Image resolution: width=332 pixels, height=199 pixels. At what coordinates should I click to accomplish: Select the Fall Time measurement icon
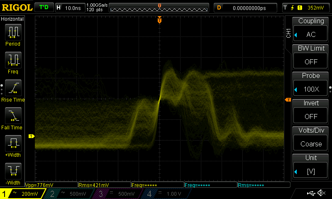tap(13, 116)
